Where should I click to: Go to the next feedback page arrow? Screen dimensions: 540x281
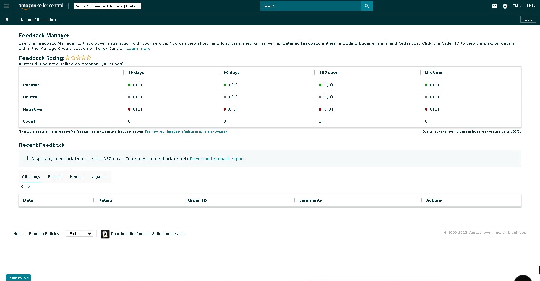pos(29,187)
